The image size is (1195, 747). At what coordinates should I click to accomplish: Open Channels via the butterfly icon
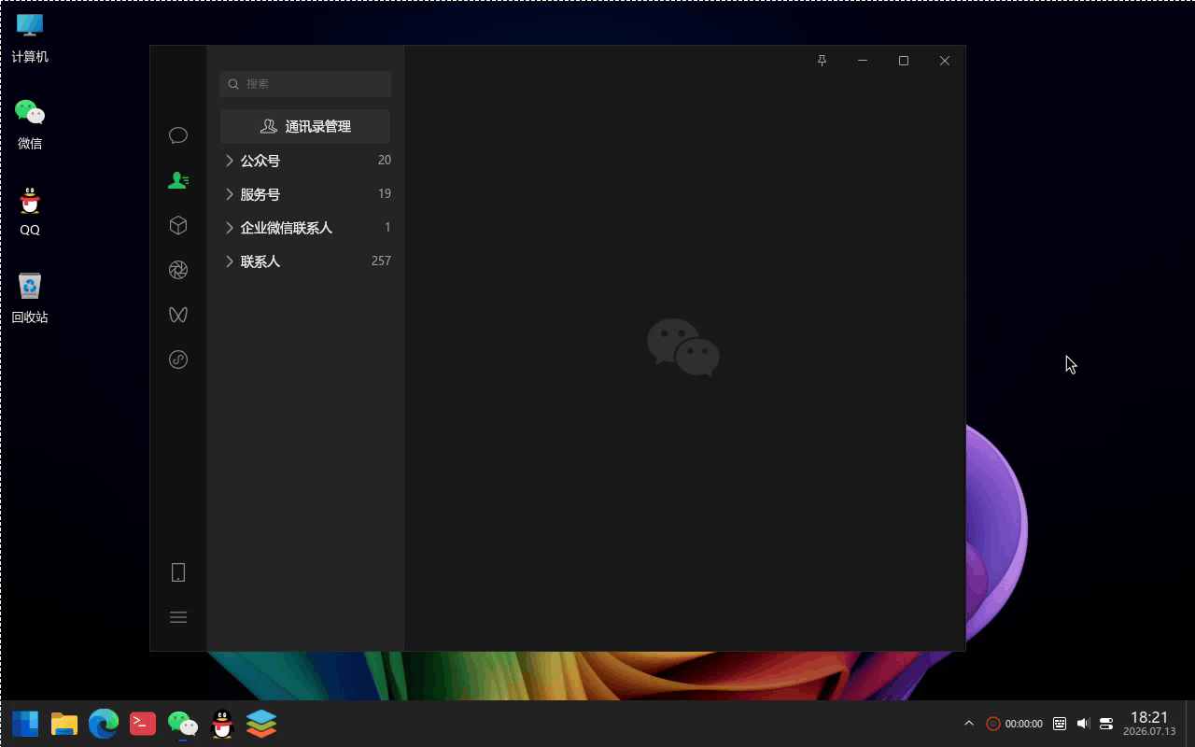click(x=178, y=315)
